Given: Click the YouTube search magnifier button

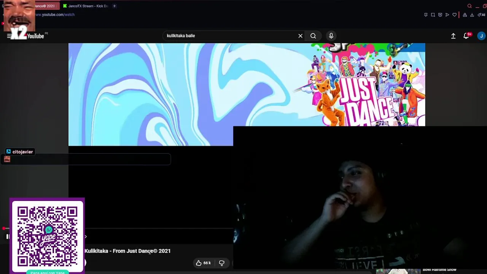Looking at the screenshot, I should tap(313, 36).
